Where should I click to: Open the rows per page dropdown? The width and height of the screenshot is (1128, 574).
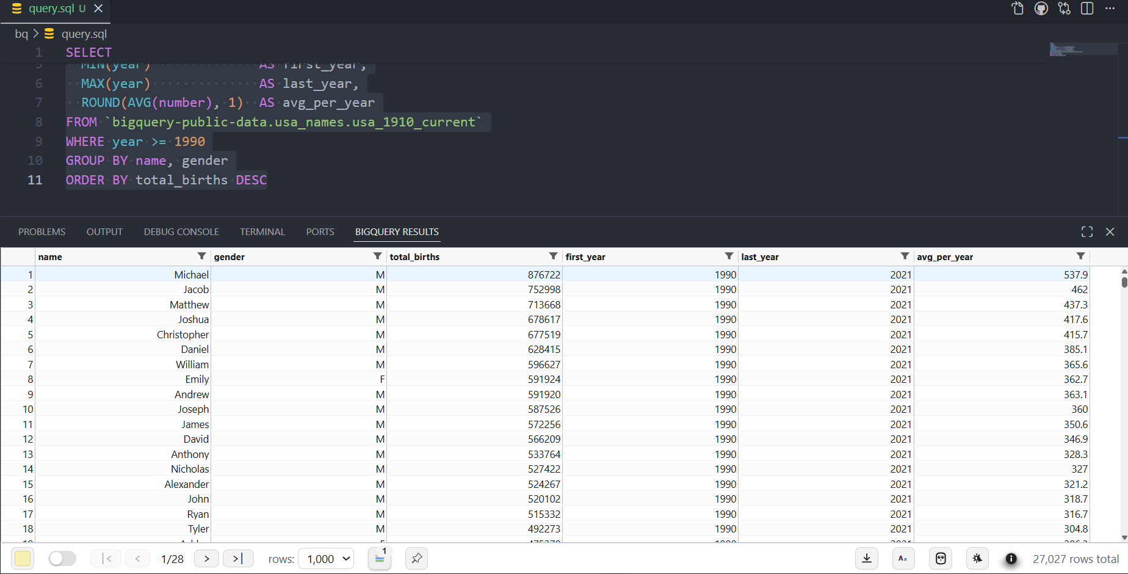pos(326,559)
